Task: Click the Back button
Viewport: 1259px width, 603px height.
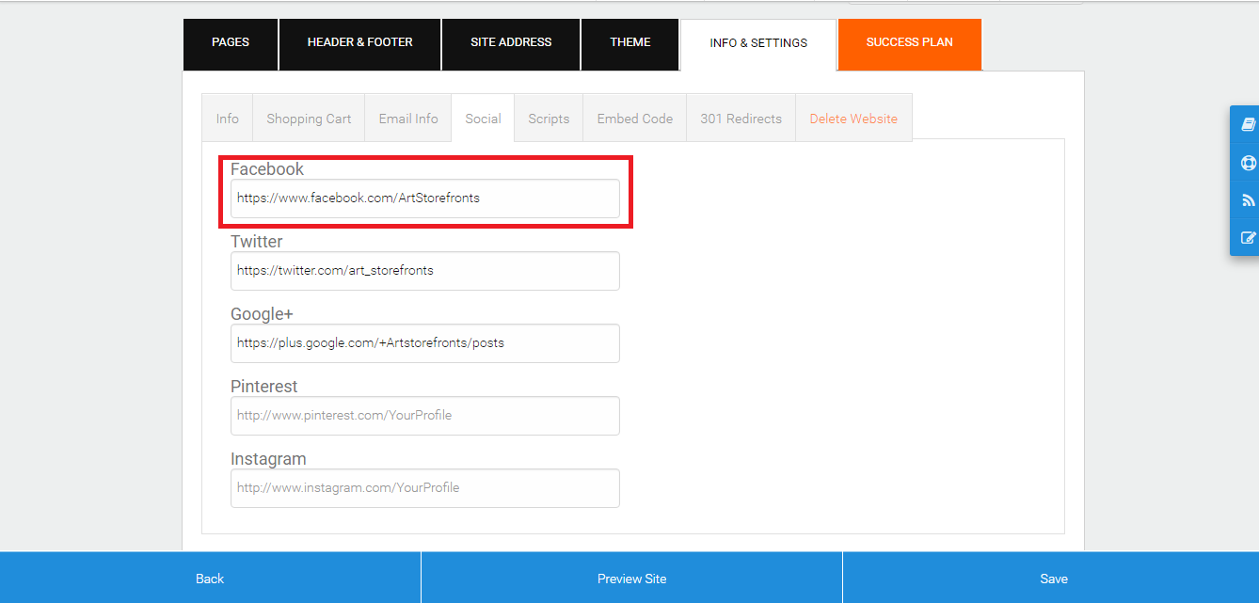Action: click(210, 578)
